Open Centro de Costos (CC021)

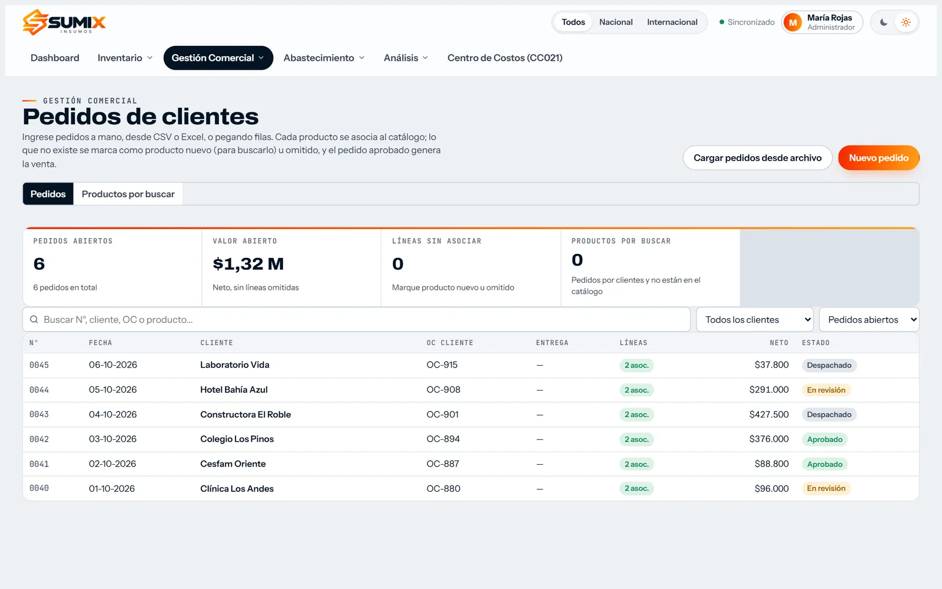coord(505,58)
